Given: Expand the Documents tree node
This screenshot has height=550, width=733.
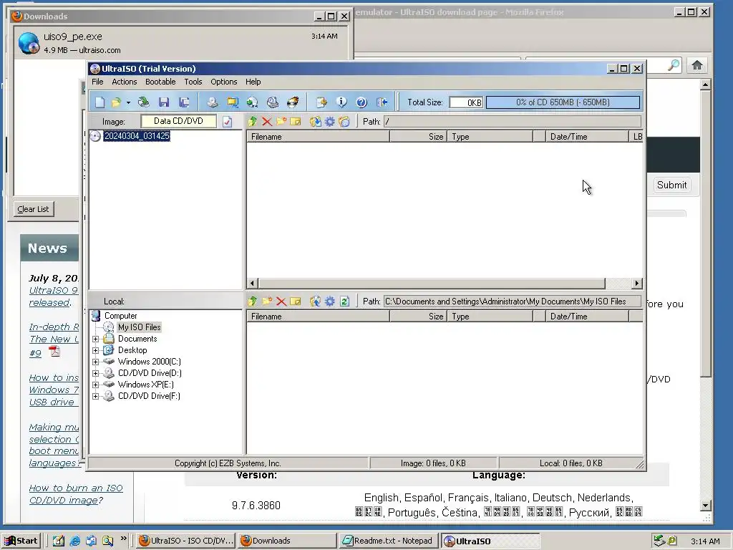Looking at the screenshot, I should click(95, 339).
